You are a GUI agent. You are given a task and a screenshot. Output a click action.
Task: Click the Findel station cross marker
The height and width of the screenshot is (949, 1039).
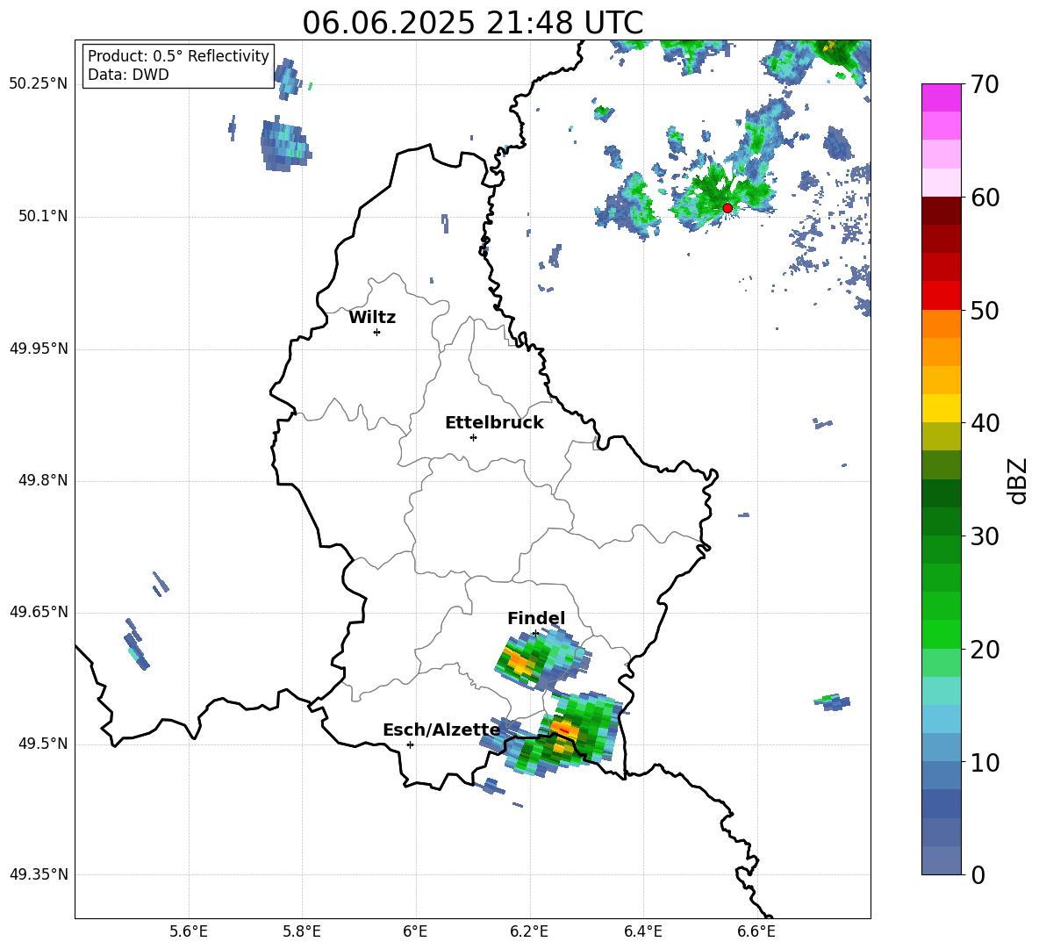click(x=535, y=634)
